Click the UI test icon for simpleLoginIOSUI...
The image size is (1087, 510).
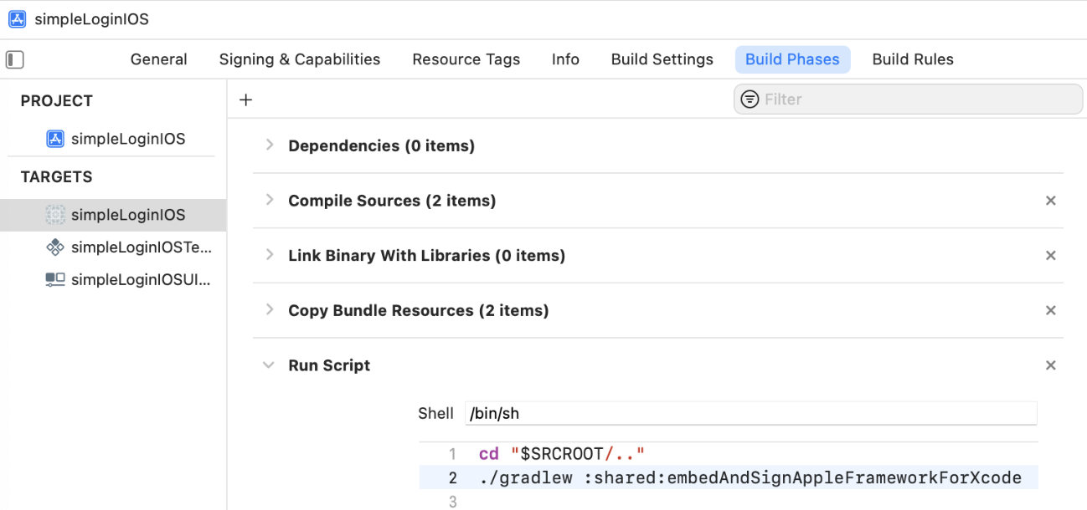coord(55,279)
